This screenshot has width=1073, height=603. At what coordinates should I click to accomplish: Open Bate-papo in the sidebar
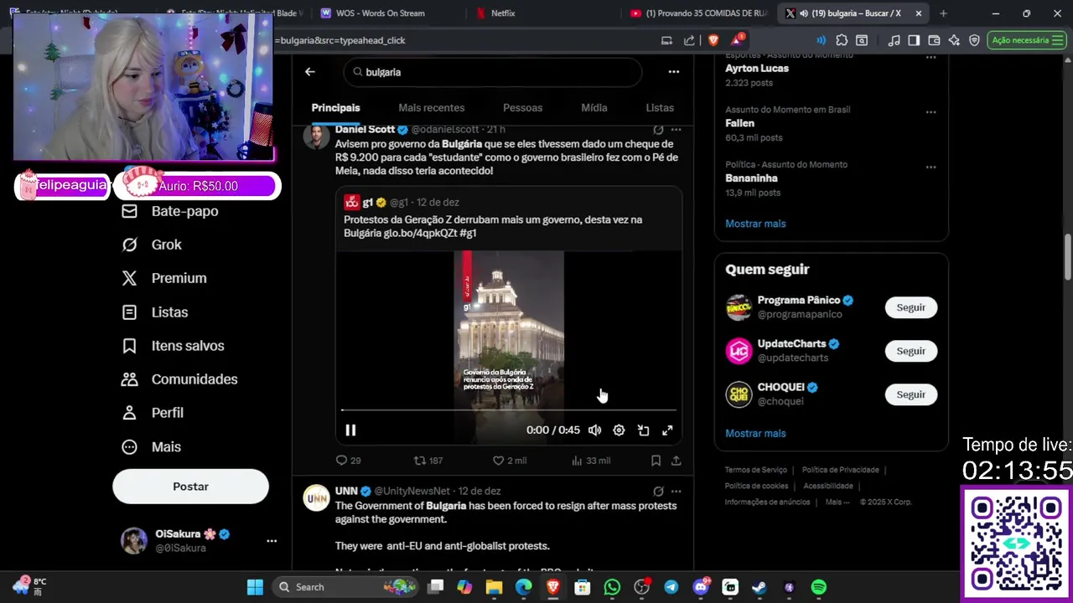click(170, 211)
